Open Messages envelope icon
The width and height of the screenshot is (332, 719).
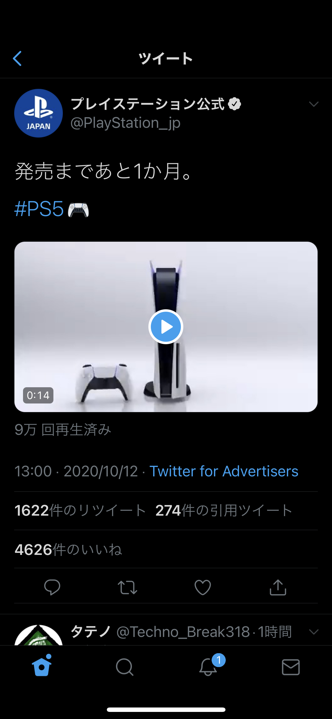point(291,667)
